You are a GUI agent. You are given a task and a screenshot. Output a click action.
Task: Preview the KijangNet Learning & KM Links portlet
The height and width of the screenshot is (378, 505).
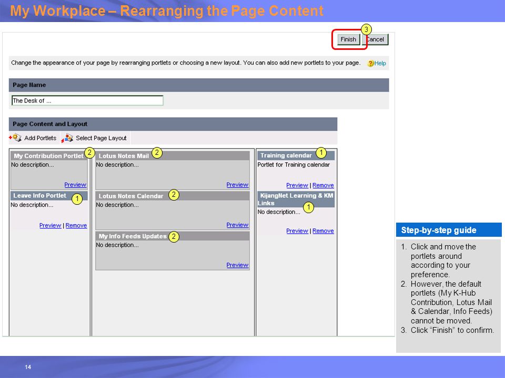(x=297, y=231)
